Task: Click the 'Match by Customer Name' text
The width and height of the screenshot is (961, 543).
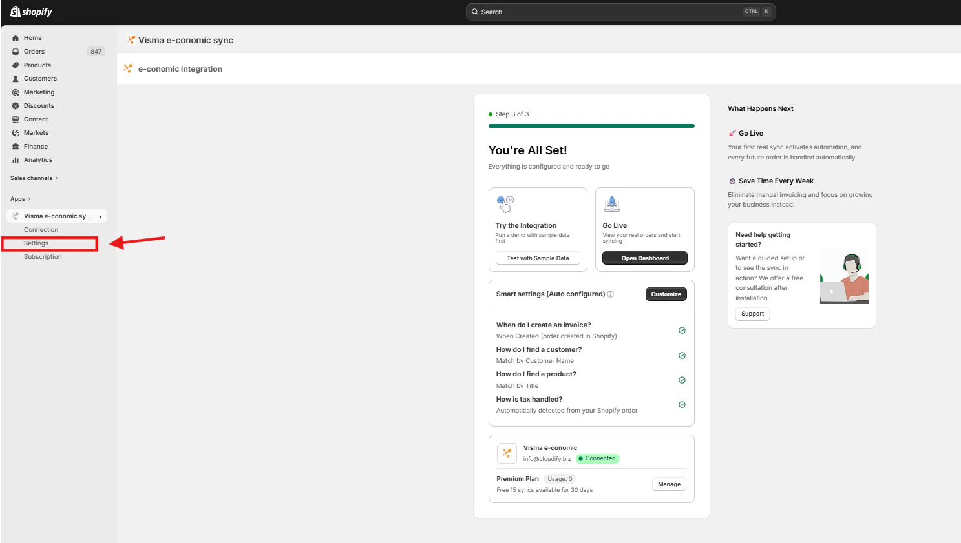Action: tap(535, 361)
